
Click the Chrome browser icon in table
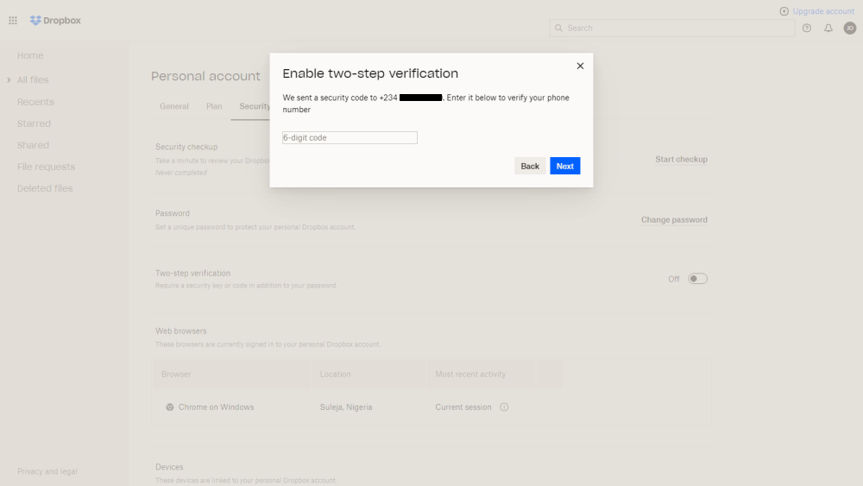pyautogui.click(x=169, y=407)
